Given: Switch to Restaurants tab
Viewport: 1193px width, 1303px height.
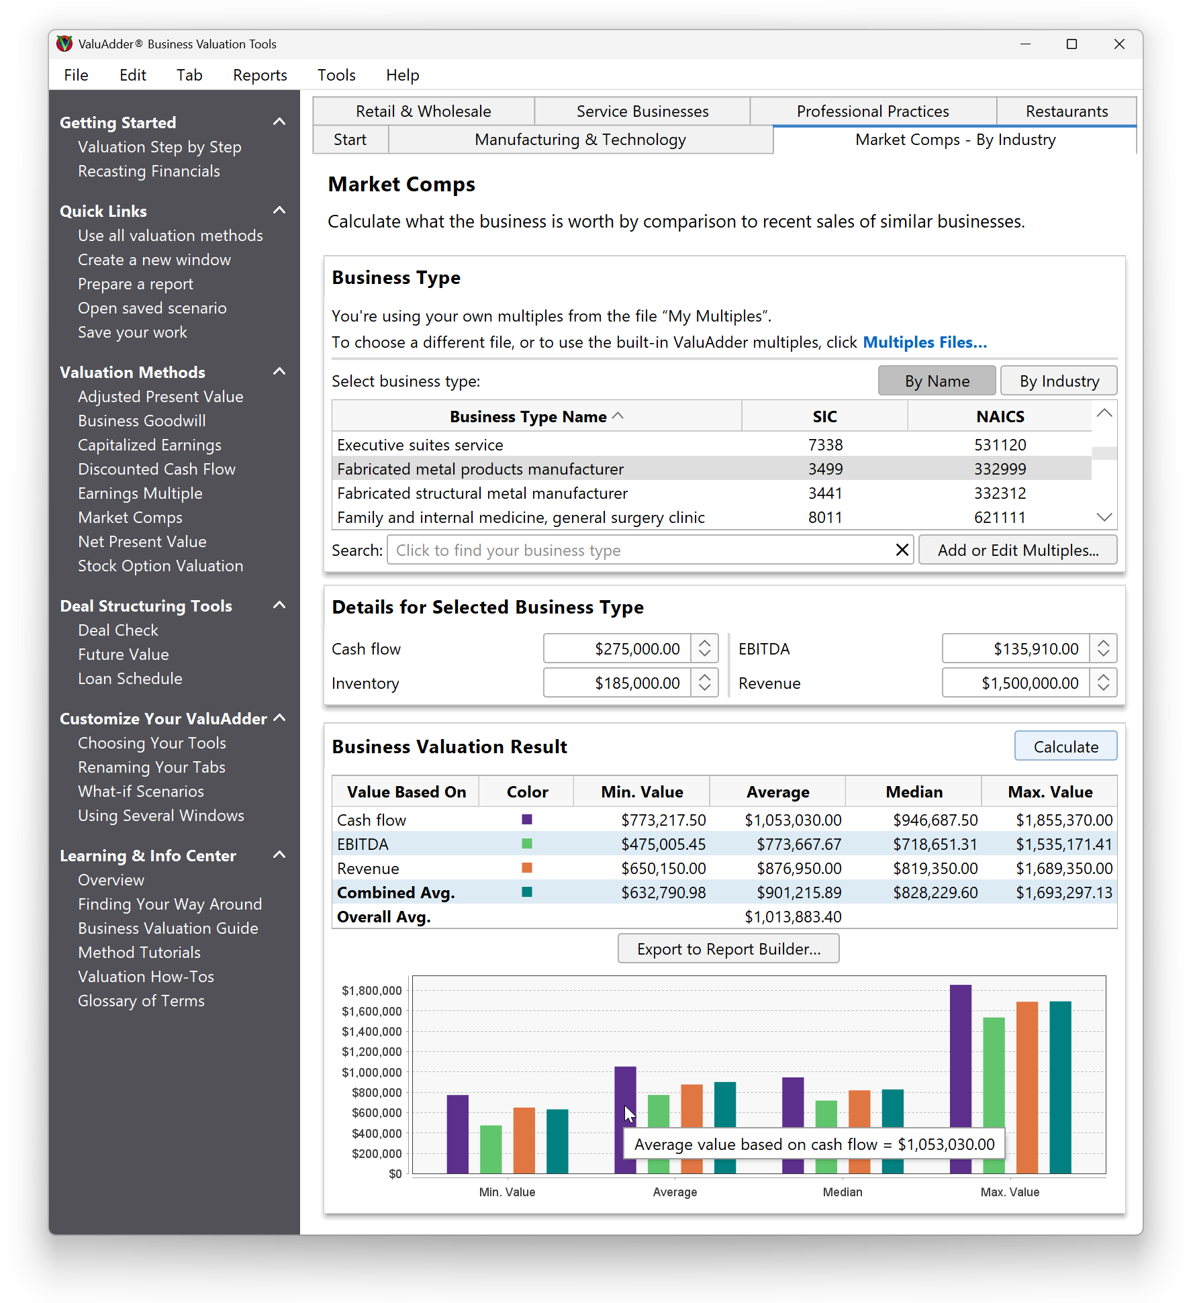Looking at the screenshot, I should (1067, 111).
